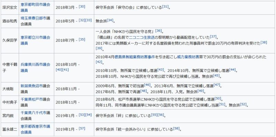Jump to footnote [46]
Image resolution: width=276 pixels, height=137 pixels.
click(x=147, y=85)
